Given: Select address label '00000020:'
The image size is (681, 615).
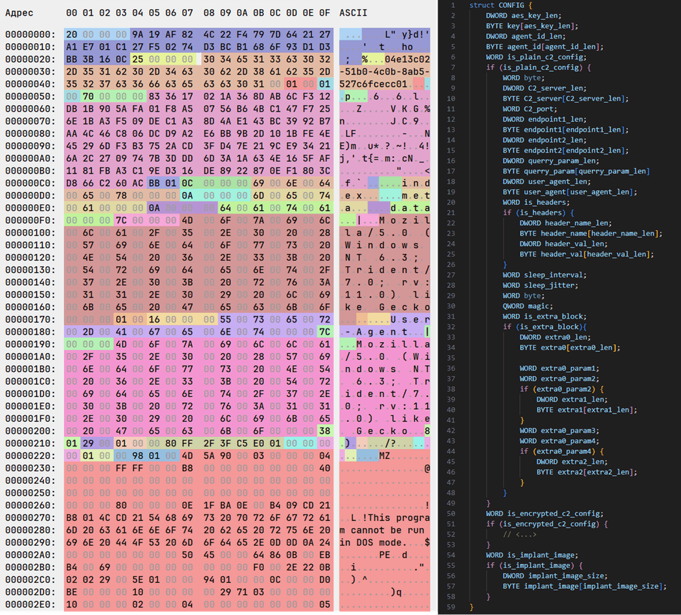Looking at the screenshot, I should pos(31,59).
